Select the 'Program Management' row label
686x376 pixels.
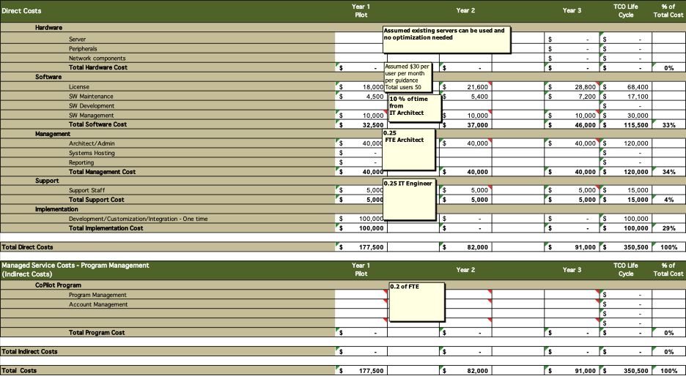coord(97,296)
